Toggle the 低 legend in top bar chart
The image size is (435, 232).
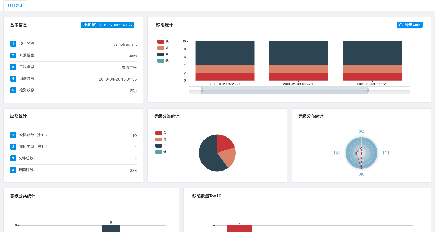[163, 61]
